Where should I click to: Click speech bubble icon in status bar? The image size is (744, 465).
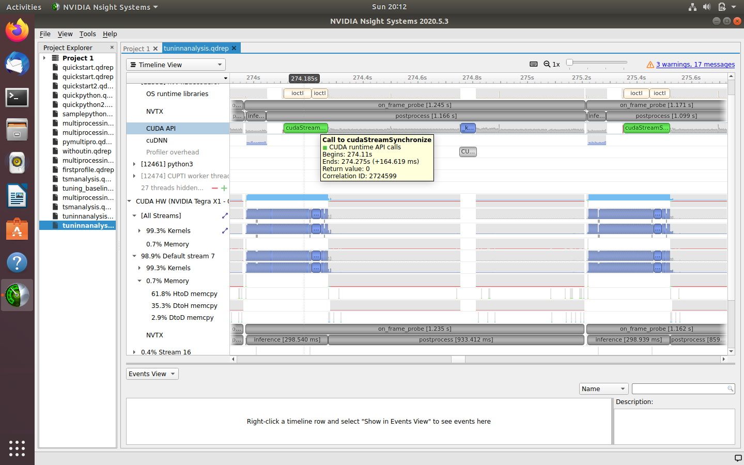738,458
